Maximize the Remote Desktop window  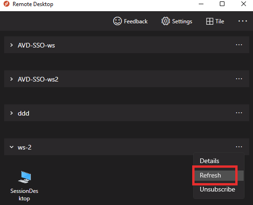click(x=222, y=4)
